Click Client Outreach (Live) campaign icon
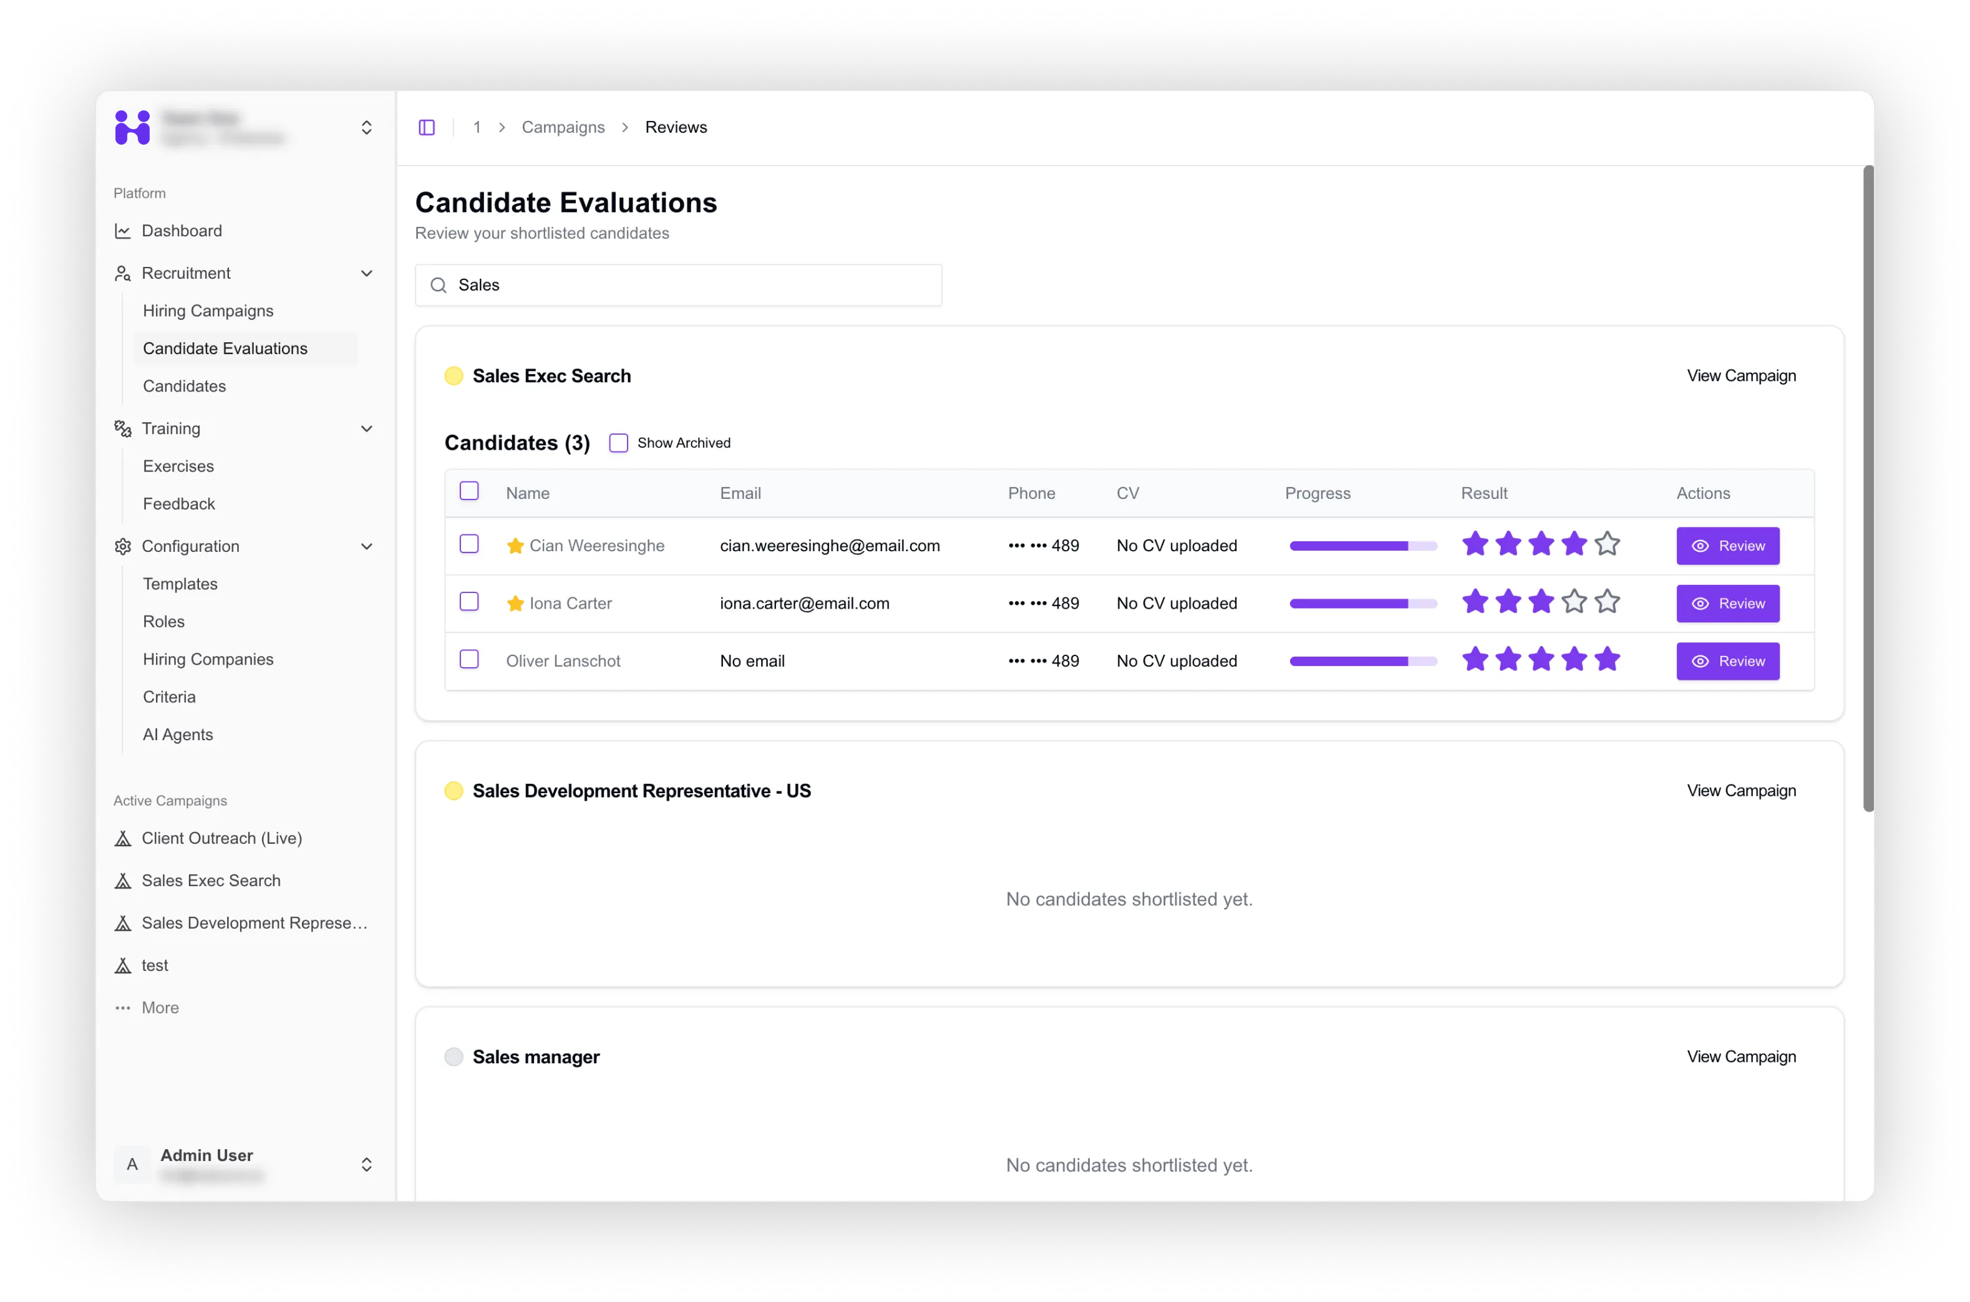Image resolution: width=1970 pixels, height=1302 pixels. (123, 839)
